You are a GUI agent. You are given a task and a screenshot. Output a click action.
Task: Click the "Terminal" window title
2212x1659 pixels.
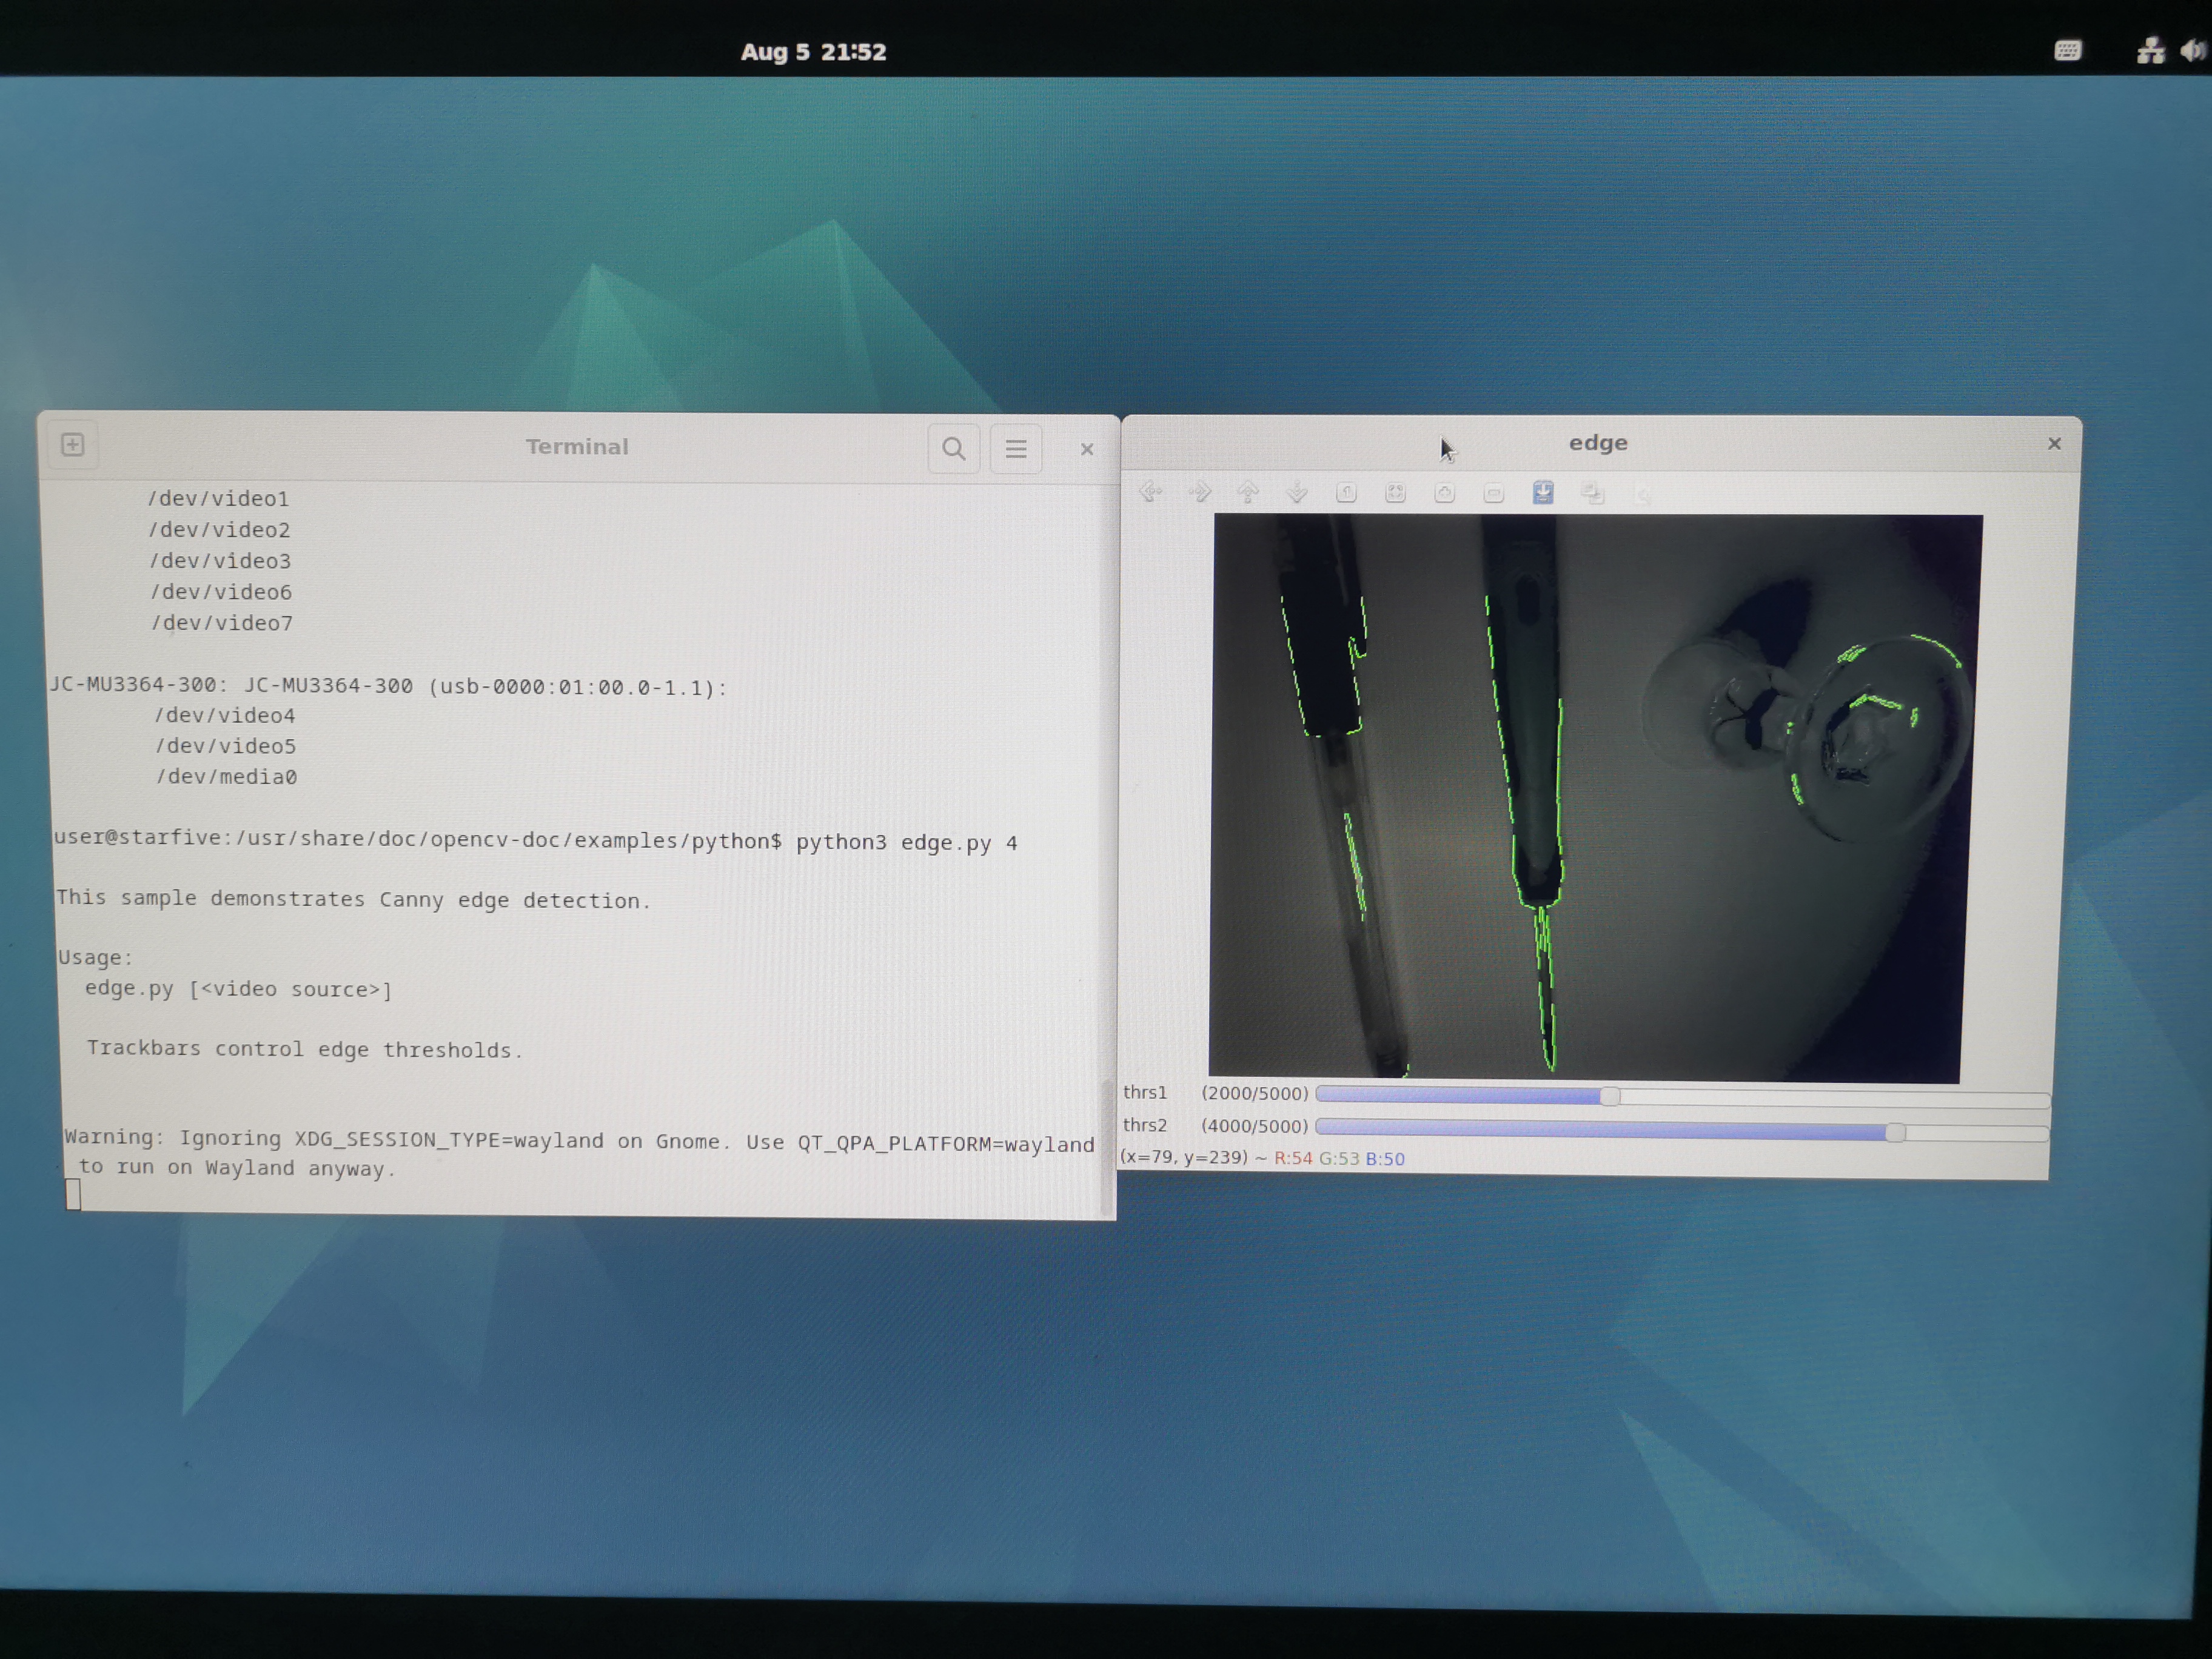click(577, 447)
